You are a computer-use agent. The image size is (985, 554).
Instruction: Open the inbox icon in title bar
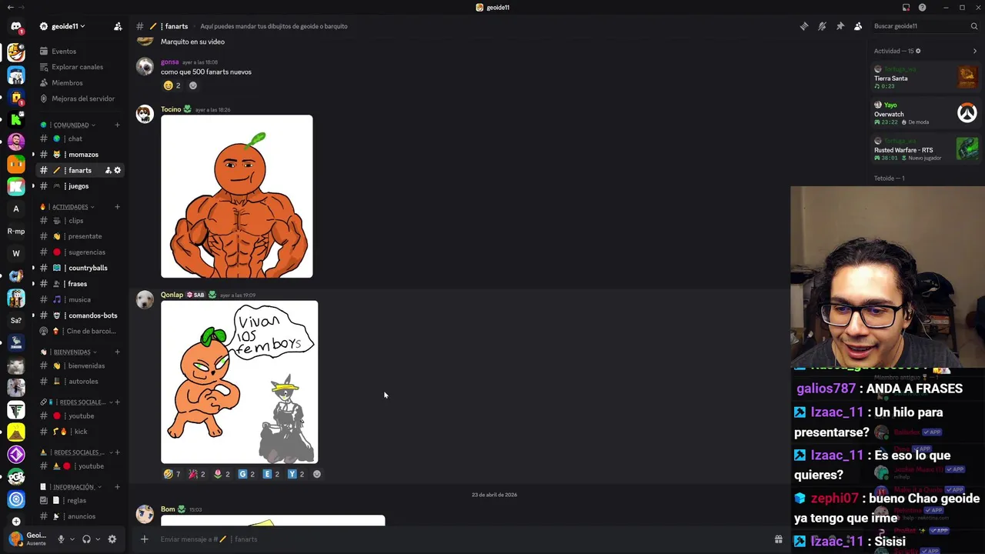(x=906, y=8)
